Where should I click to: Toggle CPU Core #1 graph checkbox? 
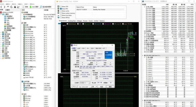(x=83, y=24)
